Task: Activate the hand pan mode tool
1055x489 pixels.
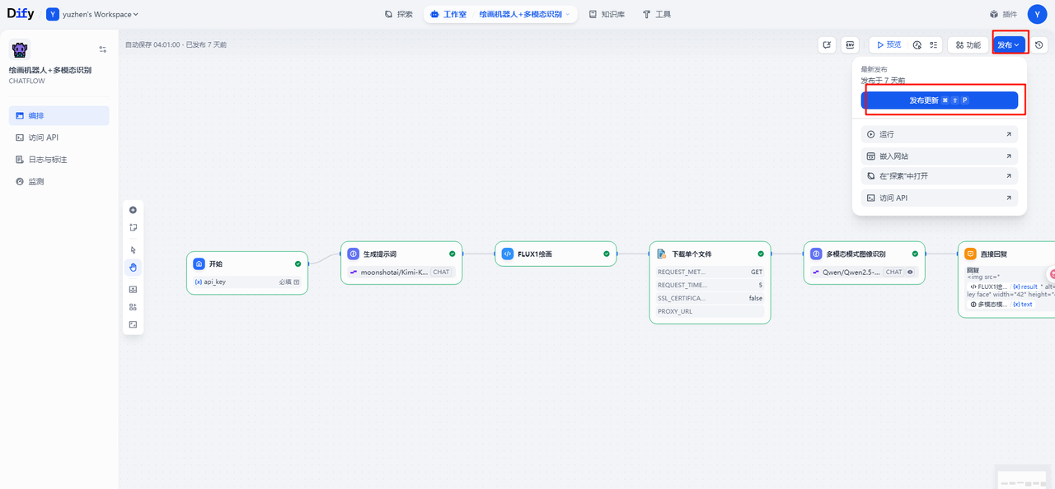Action: (133, 268)
